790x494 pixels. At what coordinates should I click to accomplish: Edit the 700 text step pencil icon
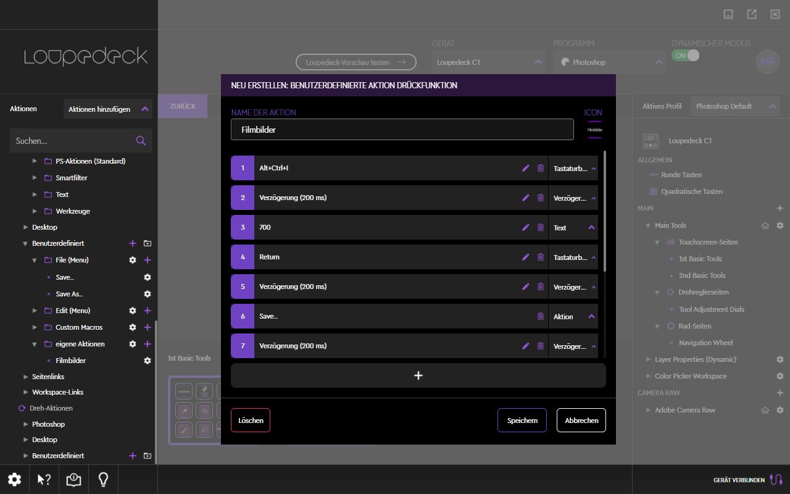pos(526,227)
